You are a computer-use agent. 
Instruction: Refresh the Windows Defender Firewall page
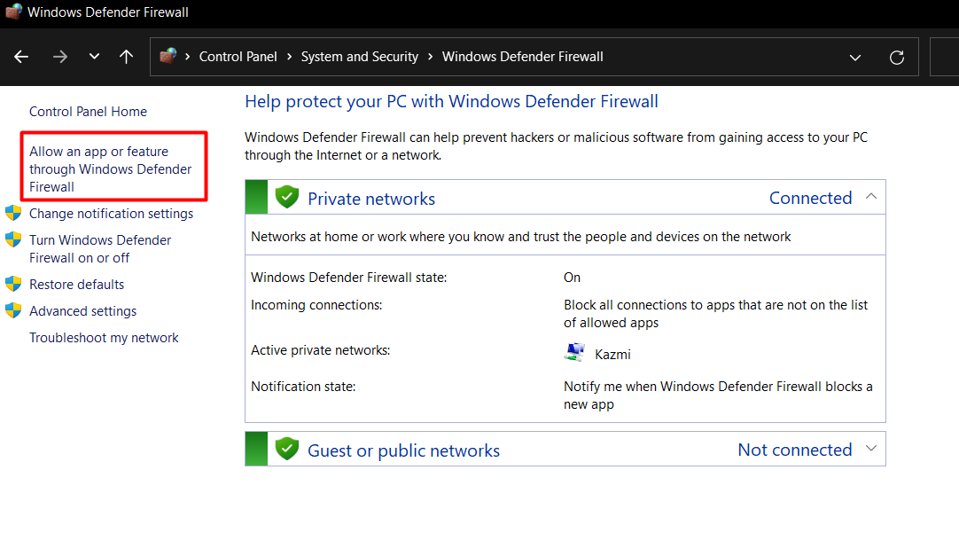897,58
